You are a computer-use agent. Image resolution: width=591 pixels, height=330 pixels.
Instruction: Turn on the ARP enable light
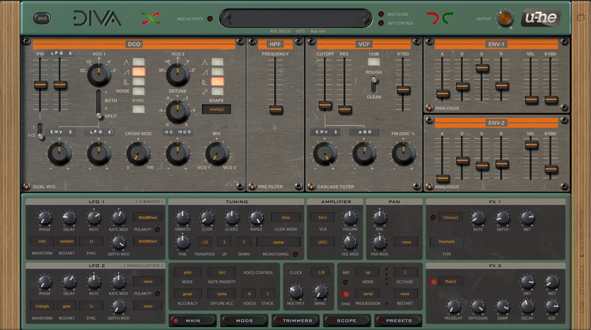pyautogui.click(x=346, y=282)
